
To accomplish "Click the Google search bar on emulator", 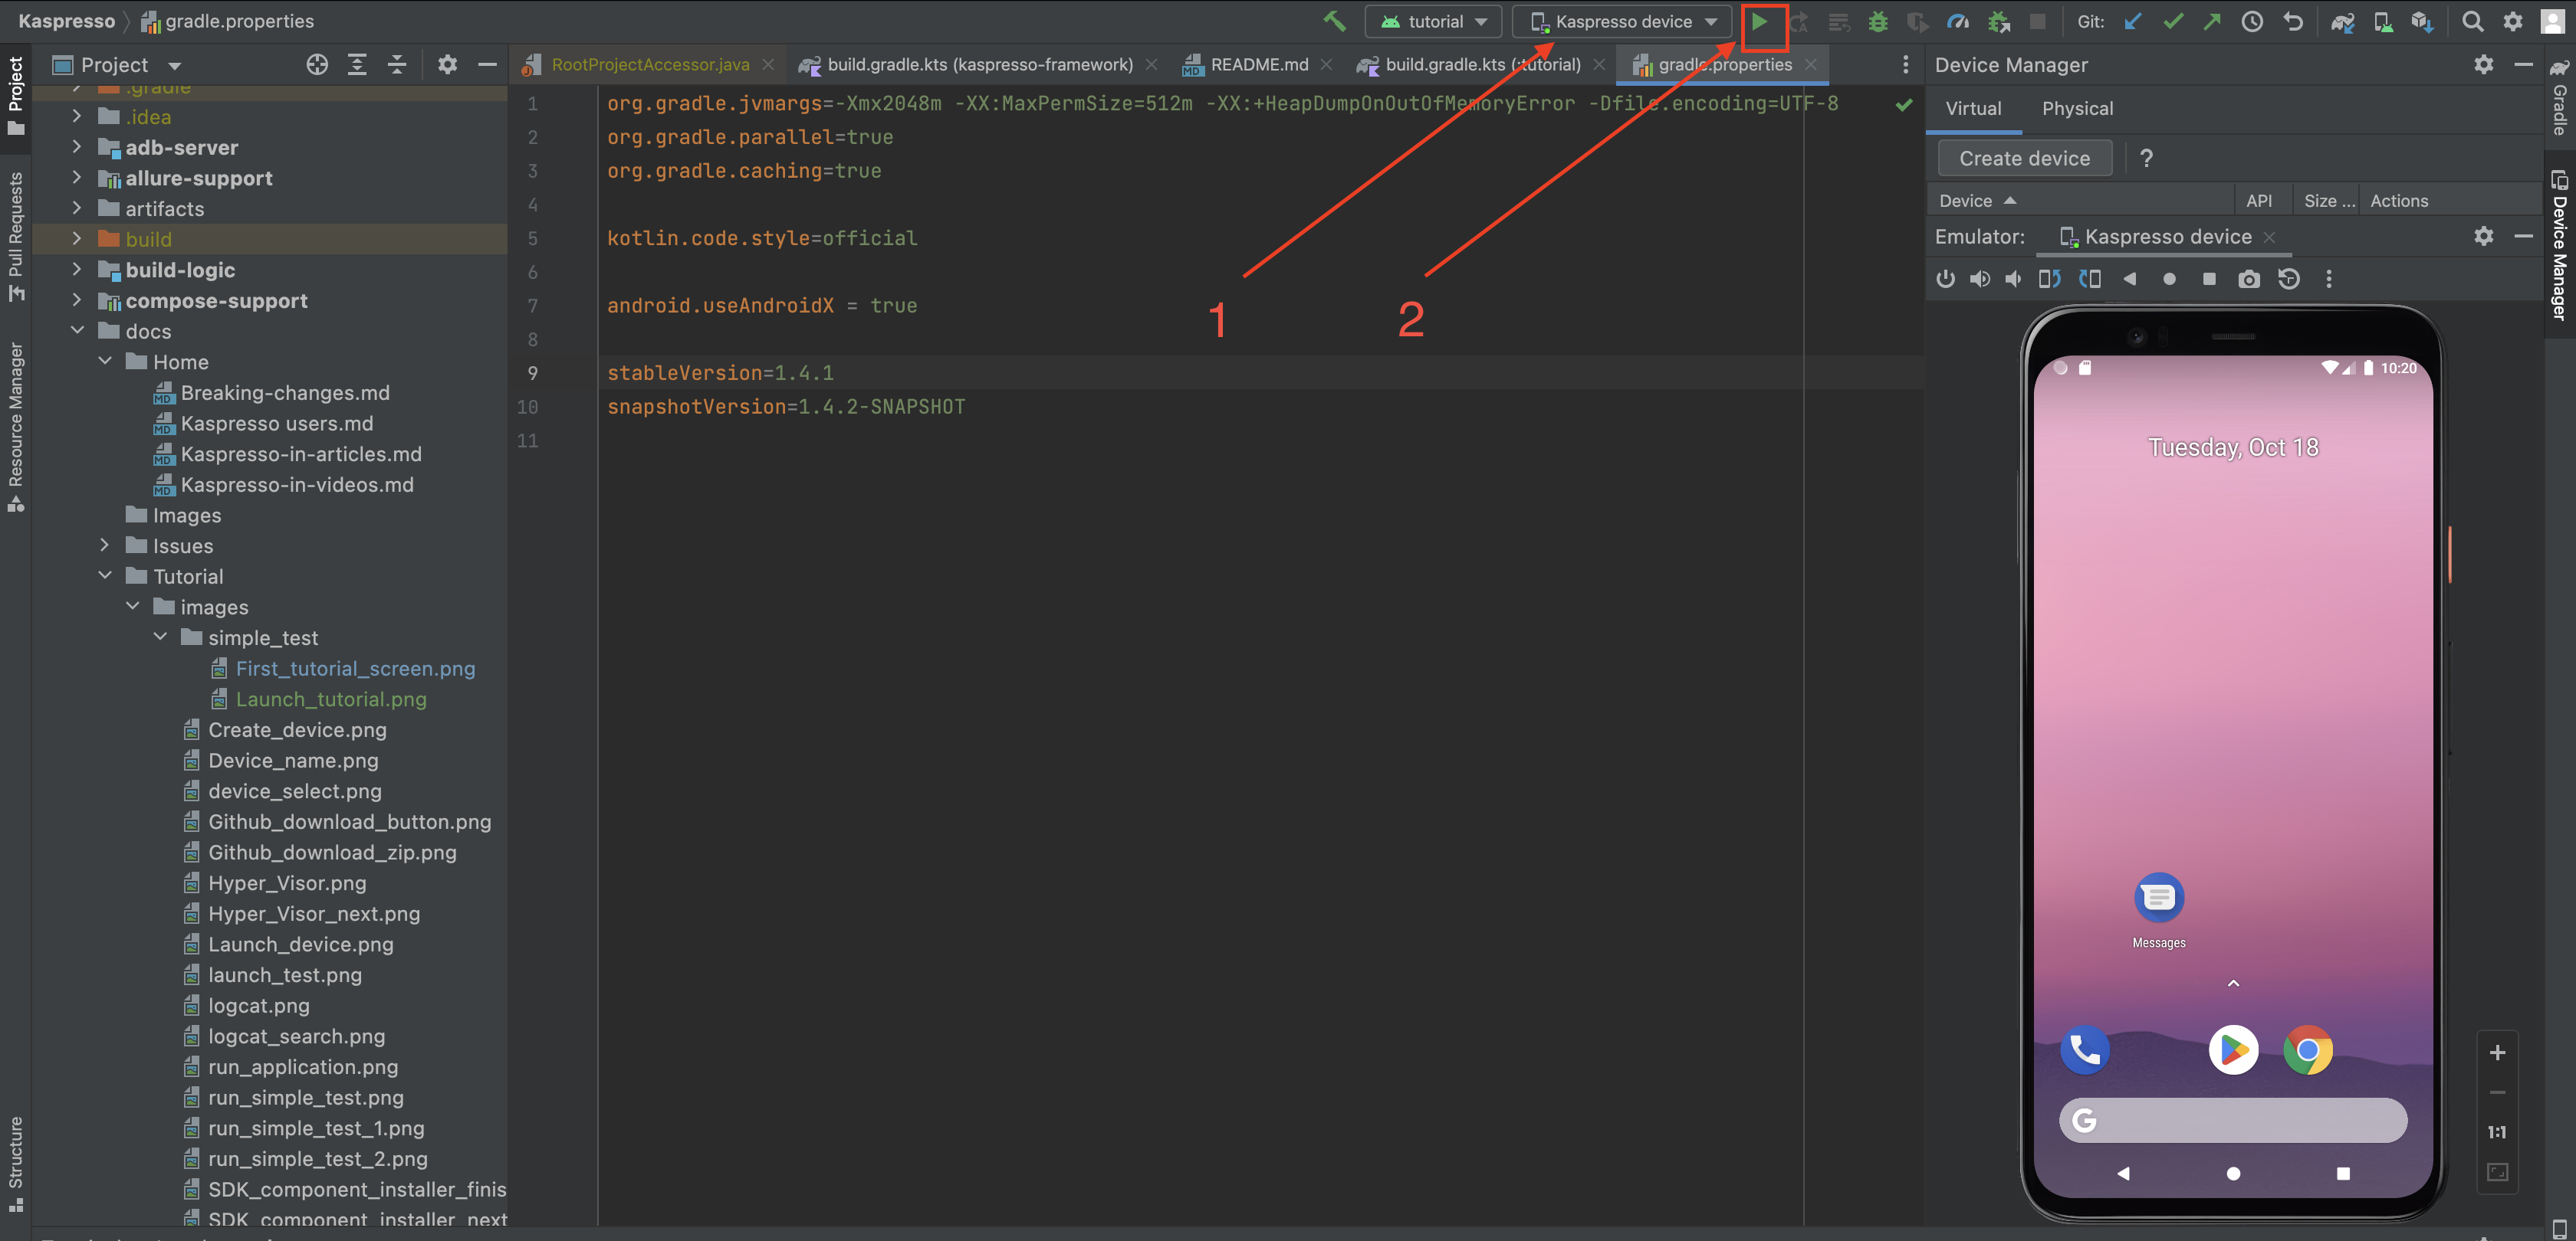I will pyautogui.click(x=2233, y=1120).
